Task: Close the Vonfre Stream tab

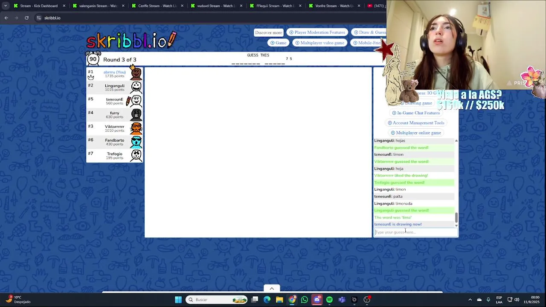Action: click(359, 6)
